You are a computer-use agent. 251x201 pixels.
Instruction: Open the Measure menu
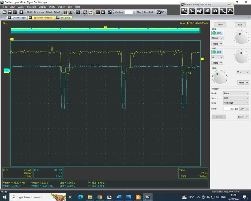coord(31,7)
